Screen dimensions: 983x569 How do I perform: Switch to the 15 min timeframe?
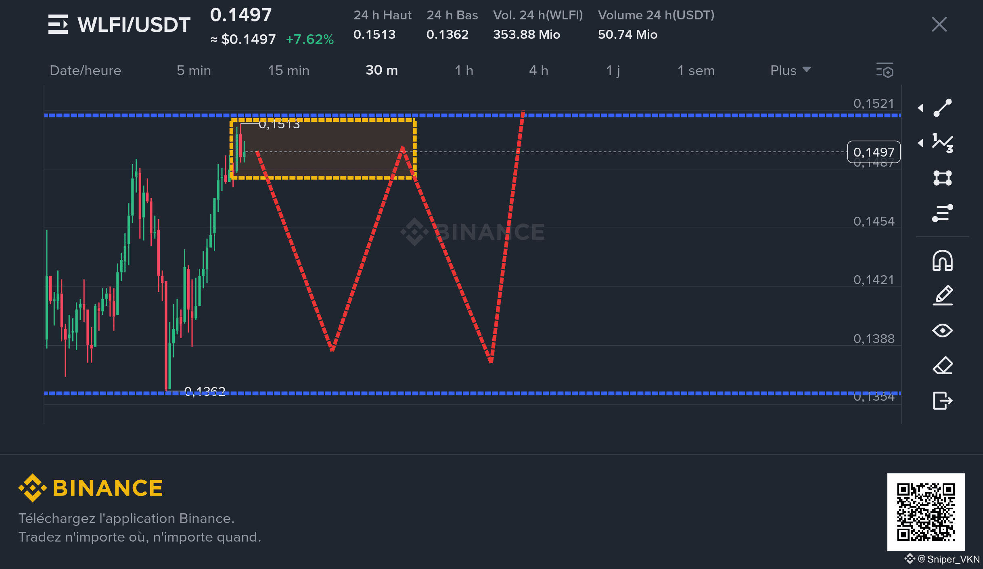pos(289,70)
